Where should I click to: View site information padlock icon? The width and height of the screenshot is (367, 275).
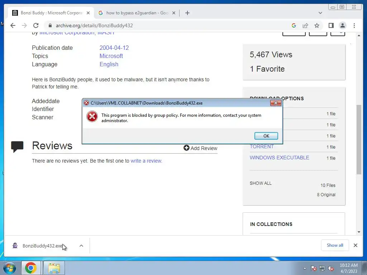click(x=50, y=25)
